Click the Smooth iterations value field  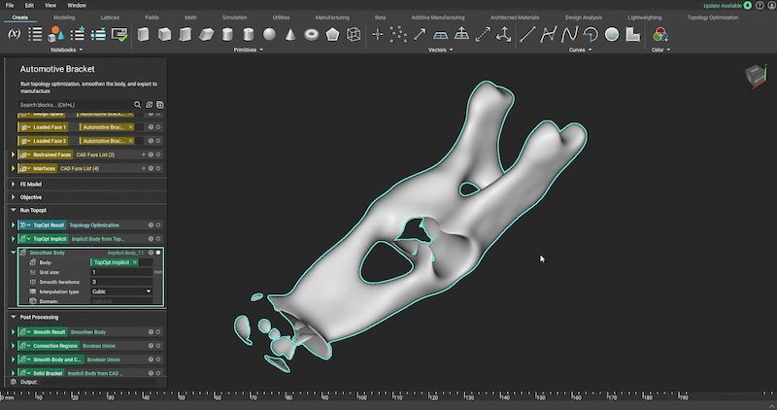tap(121, 282)
